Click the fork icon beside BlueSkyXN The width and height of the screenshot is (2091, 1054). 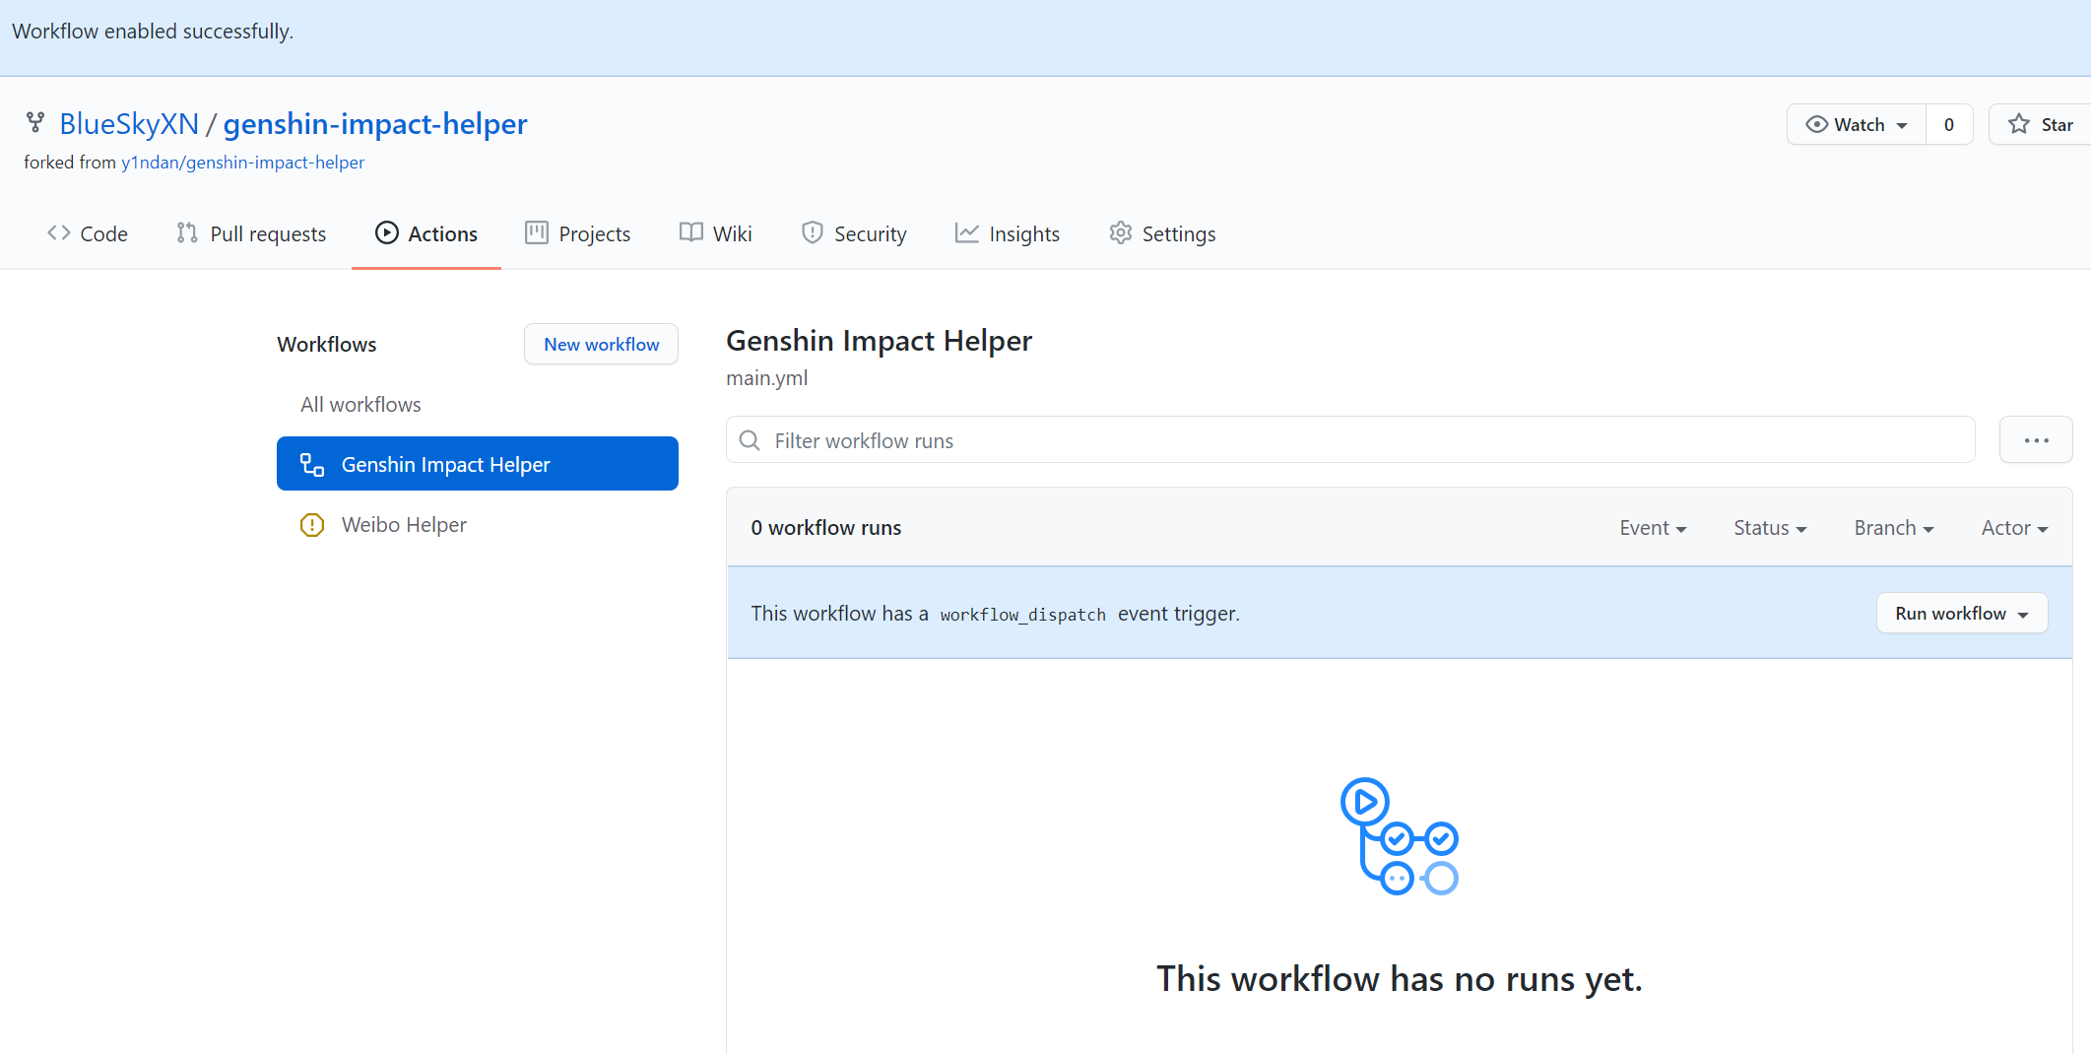point(35,123)
